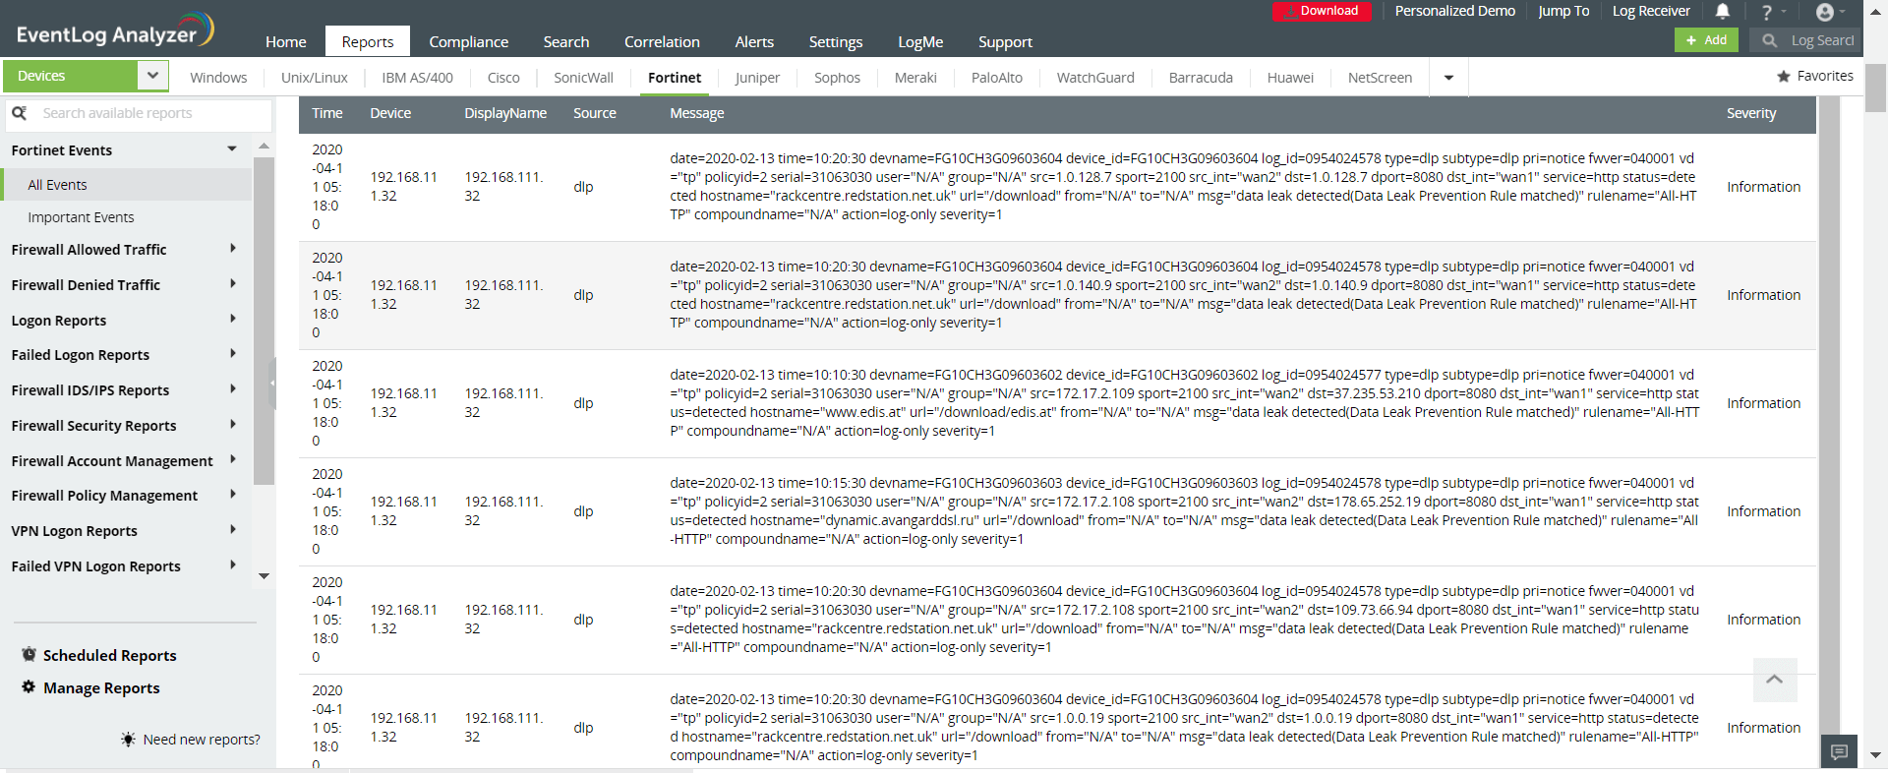Switch to Cisco device reports
This screenshot has height=773, width=1888.
[503, 78]
